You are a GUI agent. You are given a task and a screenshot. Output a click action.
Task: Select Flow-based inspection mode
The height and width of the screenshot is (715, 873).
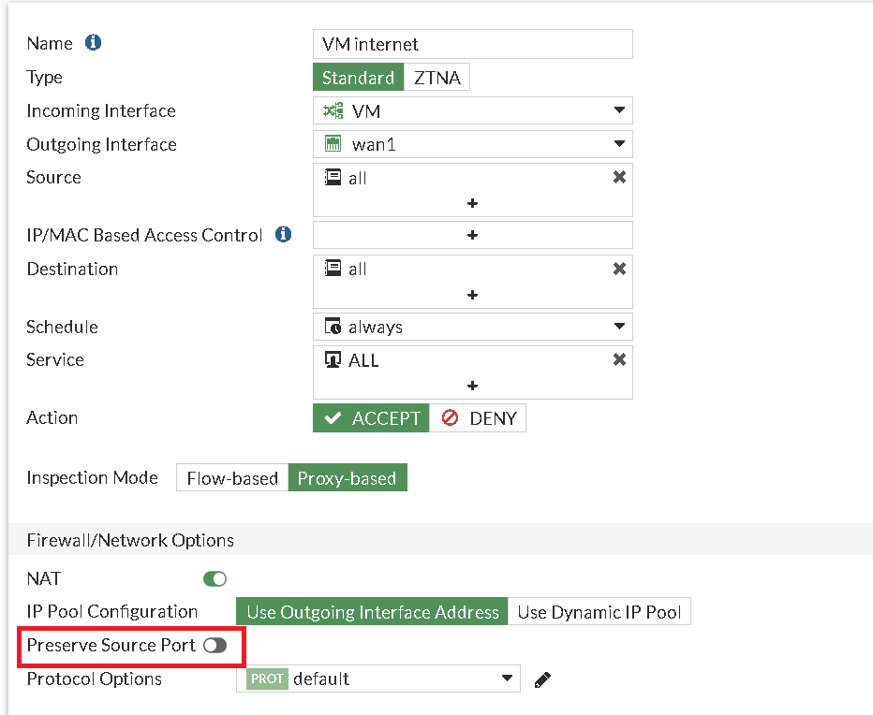232,478
